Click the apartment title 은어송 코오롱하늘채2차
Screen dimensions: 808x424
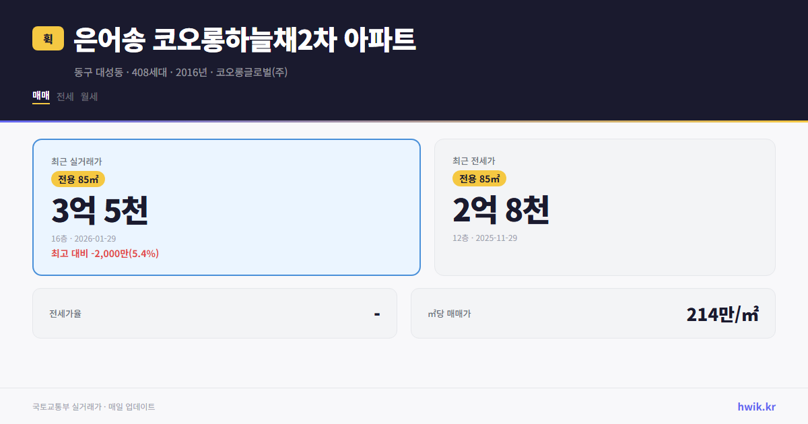246,39
